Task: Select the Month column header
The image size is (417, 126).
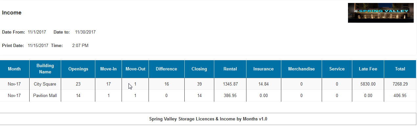Action: pyautogui.click(x=14, y=69)
